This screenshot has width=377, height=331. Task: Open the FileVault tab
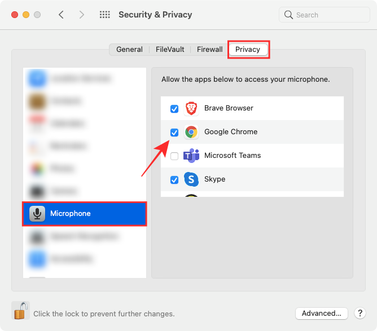[170, 50]
